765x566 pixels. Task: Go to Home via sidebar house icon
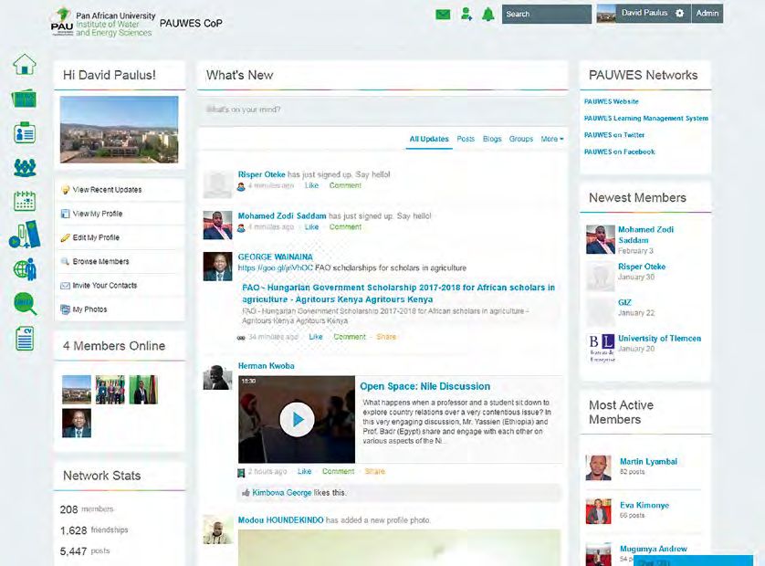(x=25, y=64)
